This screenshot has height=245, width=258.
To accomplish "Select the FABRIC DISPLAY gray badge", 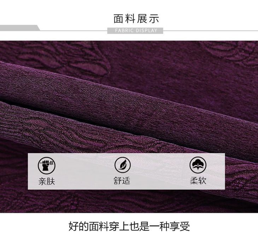I will pyautogui.click(x=135, y=31).
